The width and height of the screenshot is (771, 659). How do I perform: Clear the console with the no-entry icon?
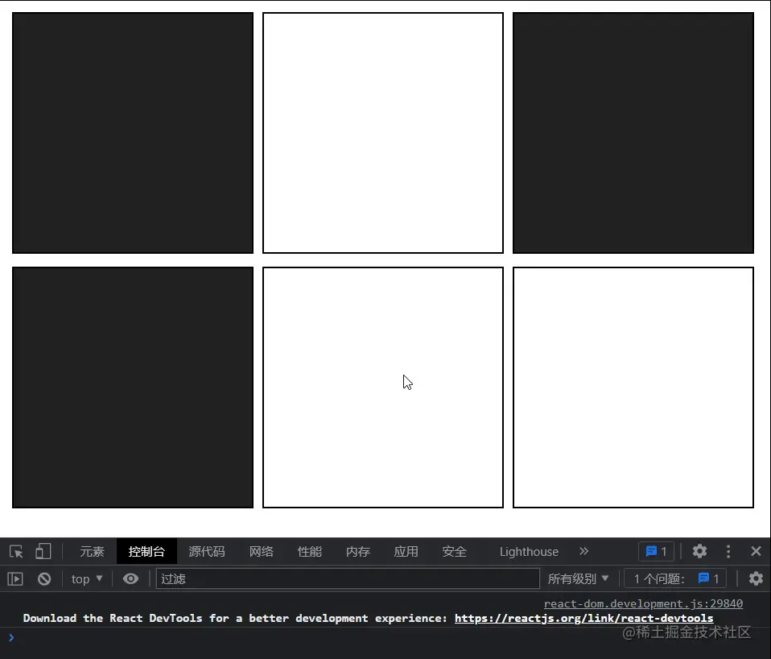click(44, 578)
